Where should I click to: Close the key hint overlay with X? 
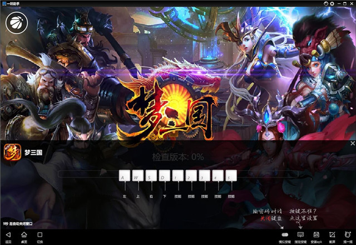click(x=353, y=144)
